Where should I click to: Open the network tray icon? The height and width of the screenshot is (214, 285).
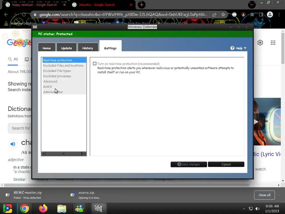tap(251, 209)
